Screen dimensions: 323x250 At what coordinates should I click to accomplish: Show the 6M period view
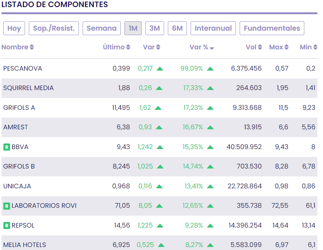[x=177, y=28]
